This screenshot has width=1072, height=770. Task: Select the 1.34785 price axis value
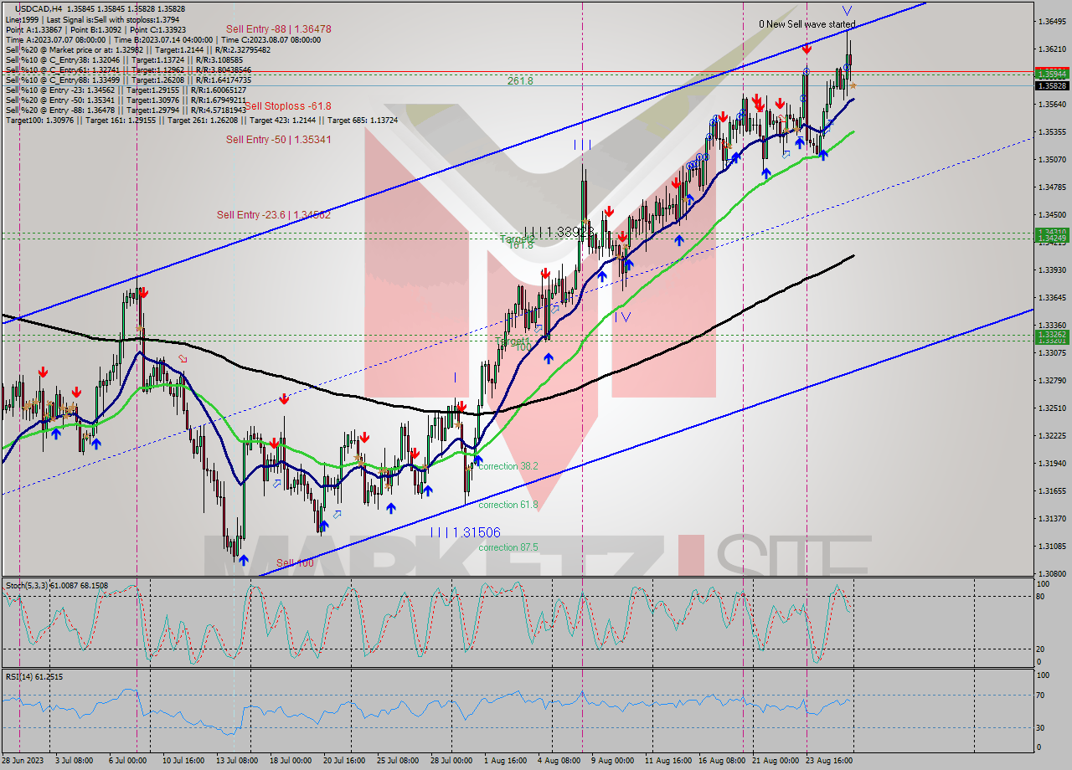1052,187
